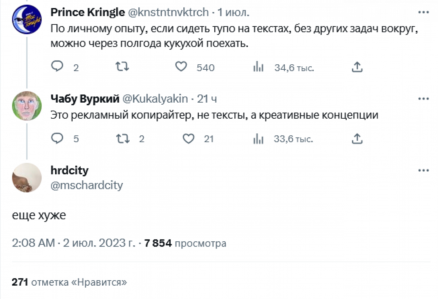Viewport: 438px width, 299px height.
Task: Open more options on Prince Kringle's tweet
Action: (423, 12)
